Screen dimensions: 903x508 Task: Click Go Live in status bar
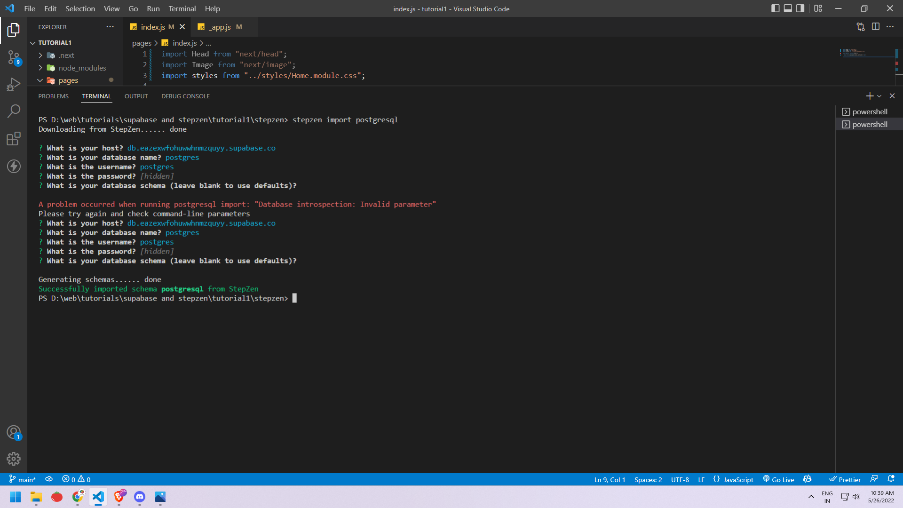pyautogui.click(x=779, y=479)
